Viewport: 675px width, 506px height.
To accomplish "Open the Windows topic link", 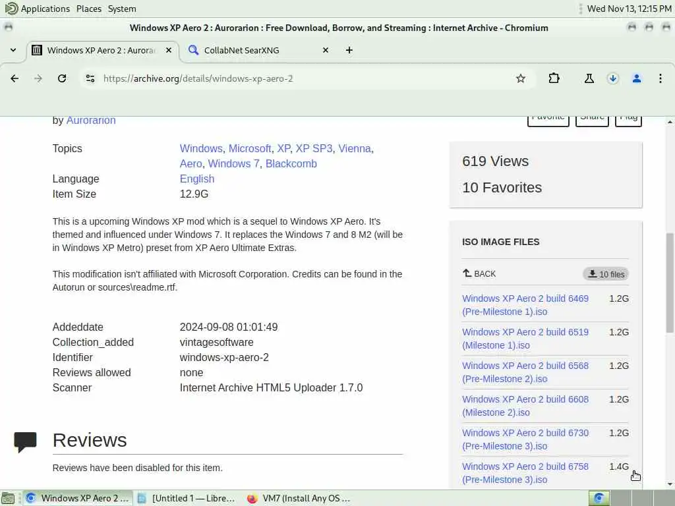I will click(x=201, y=148).
